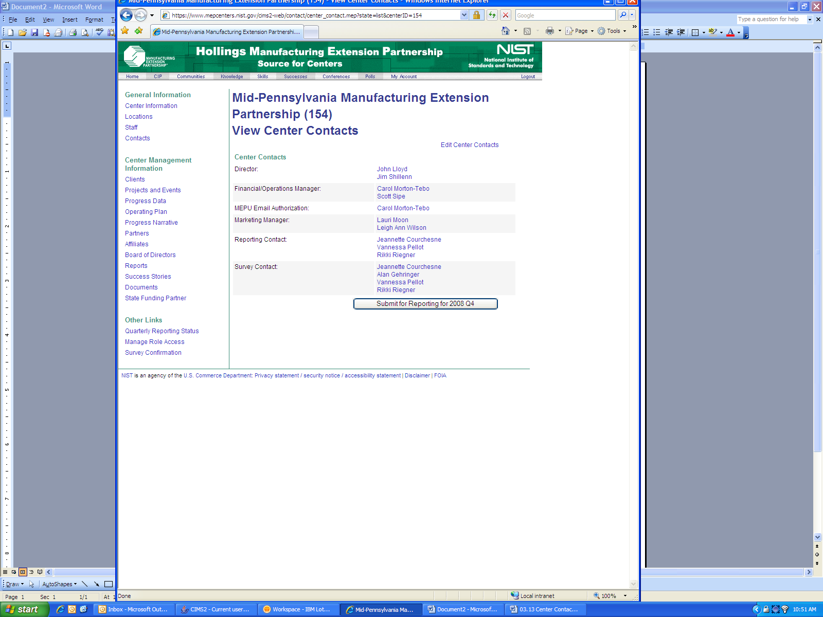823x617 pixels.
Task: Switch Word to Reading Layout view
Action: coord(40,572)
